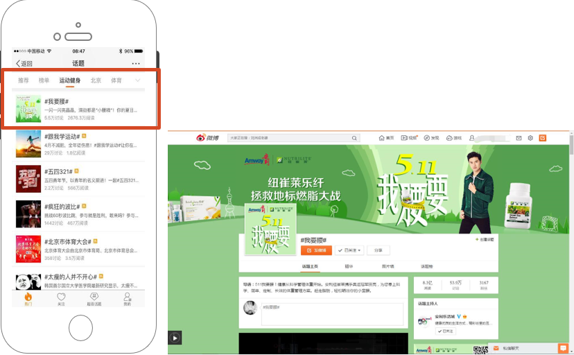Tap the #北京市体育大会# thumbnail
Image resolution: width=574 pixels, height=355 pixels.
coord(28,249)
